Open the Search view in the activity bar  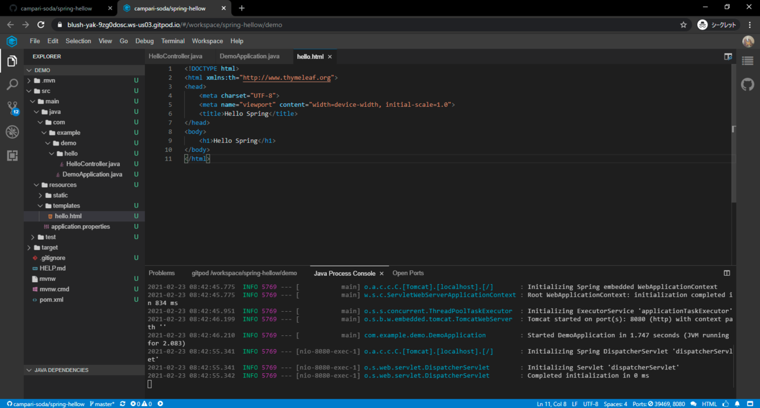coord(12,84)
